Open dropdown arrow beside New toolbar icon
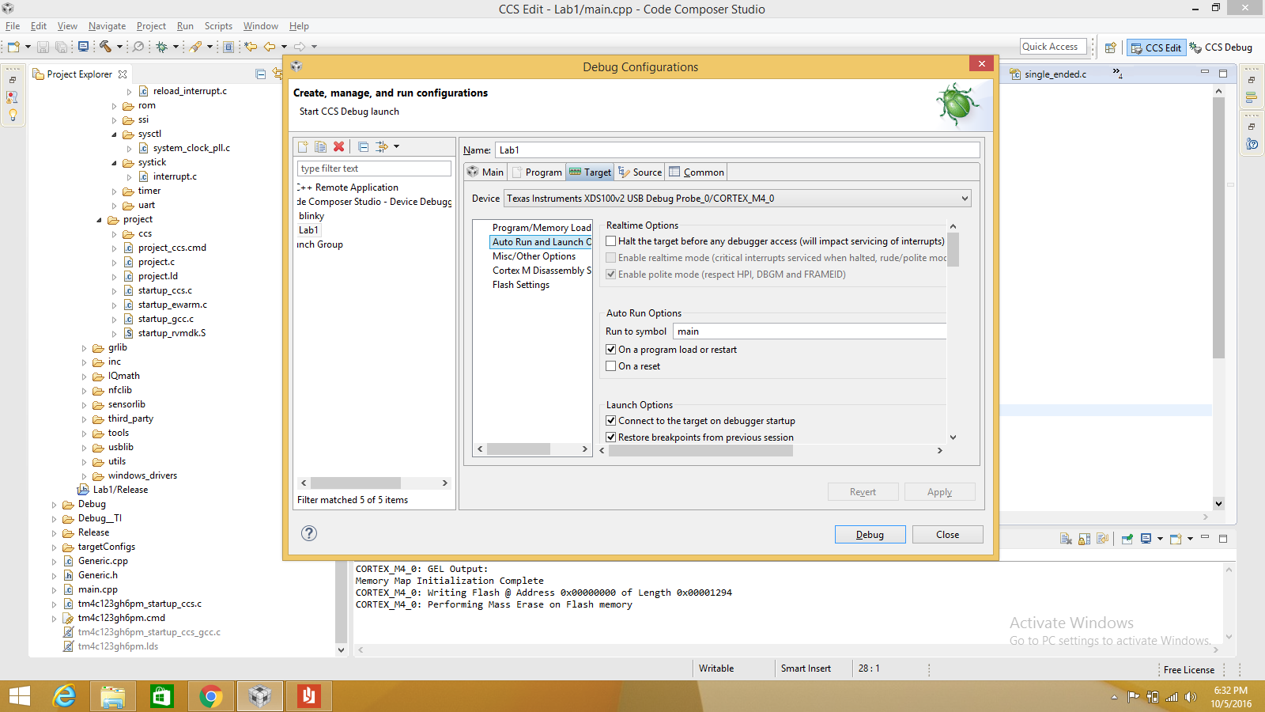 click(x=28, y=47)
